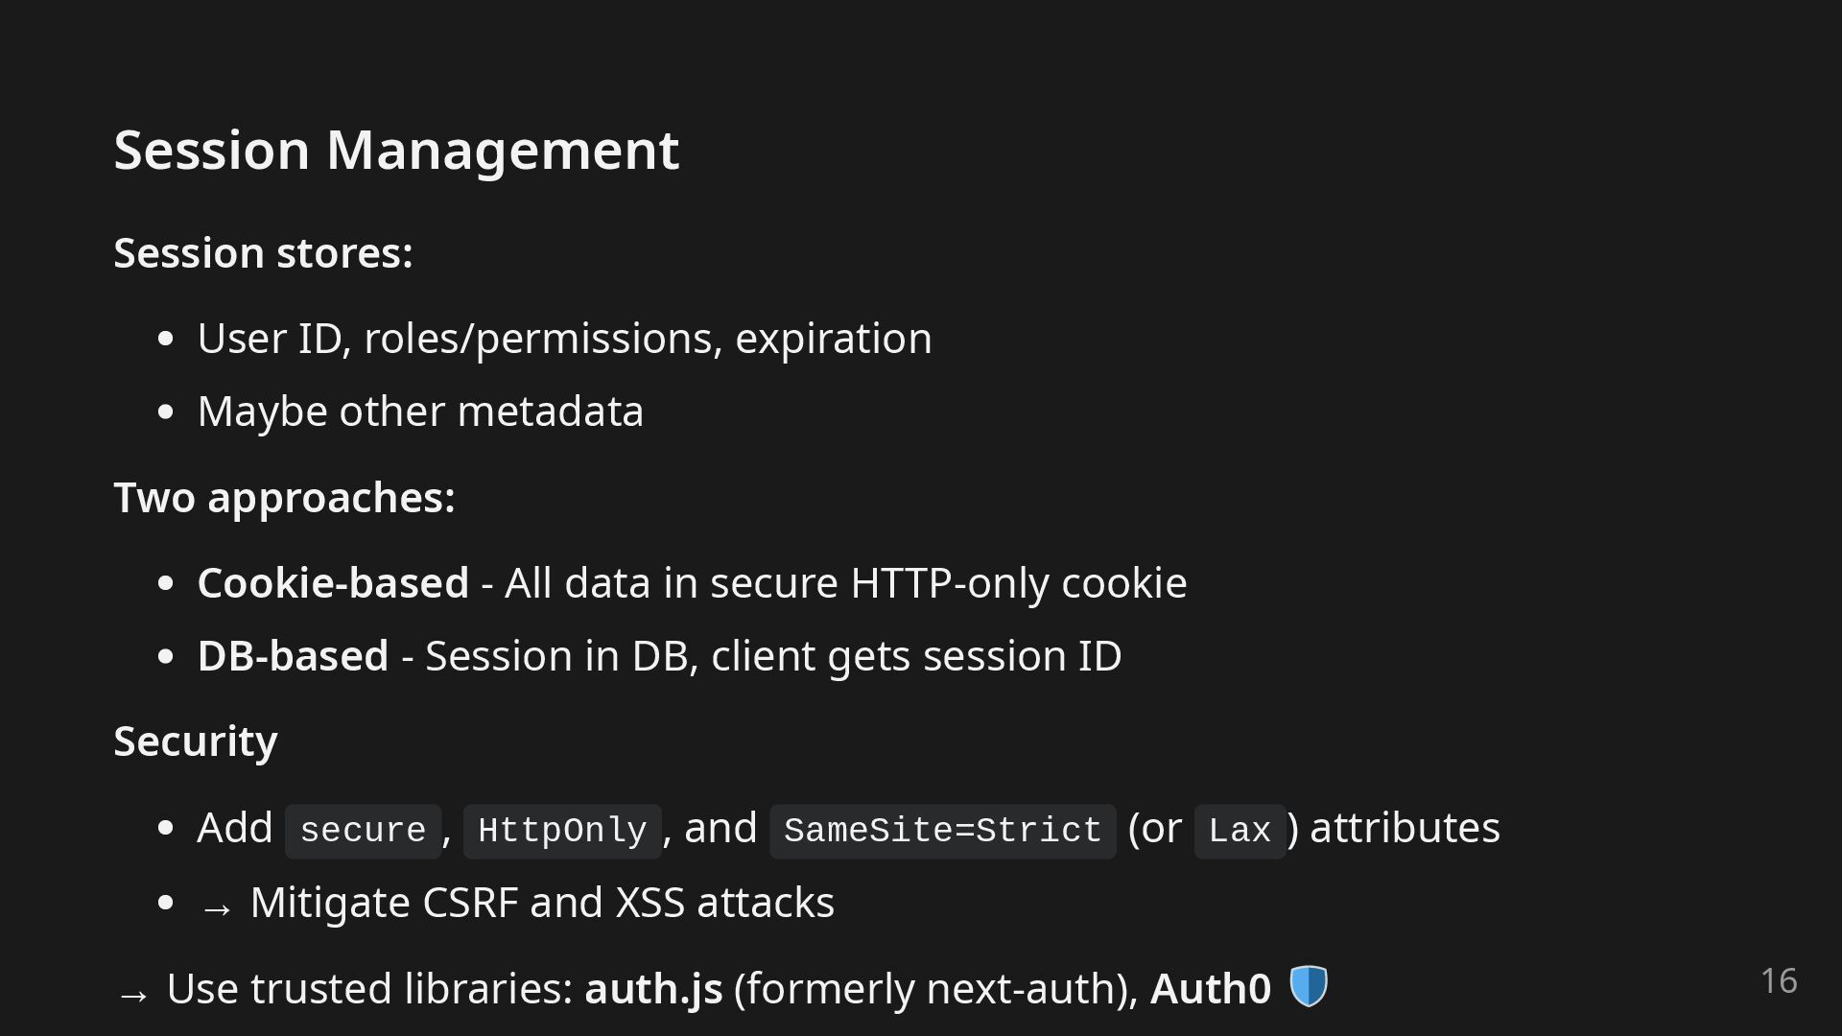Click the bold "Cookie-based" term

click(x=333, y=583)
